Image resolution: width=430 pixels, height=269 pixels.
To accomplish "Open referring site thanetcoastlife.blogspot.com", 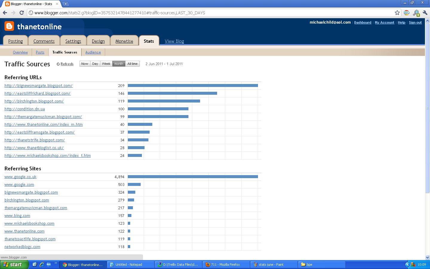I will click(x=30, y=239).
